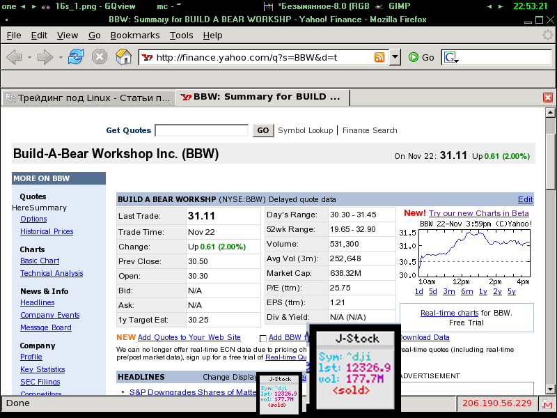Expand the address bar URL dropdown
The image size is (557, 418).
395,57
